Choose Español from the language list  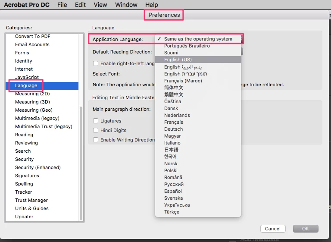coord(198,191)
